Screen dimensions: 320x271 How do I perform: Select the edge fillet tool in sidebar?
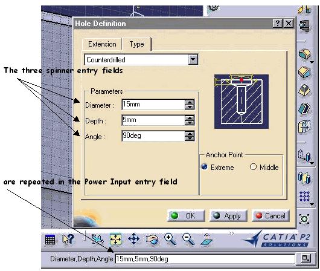pyautogui.click(x=304, y=54)
